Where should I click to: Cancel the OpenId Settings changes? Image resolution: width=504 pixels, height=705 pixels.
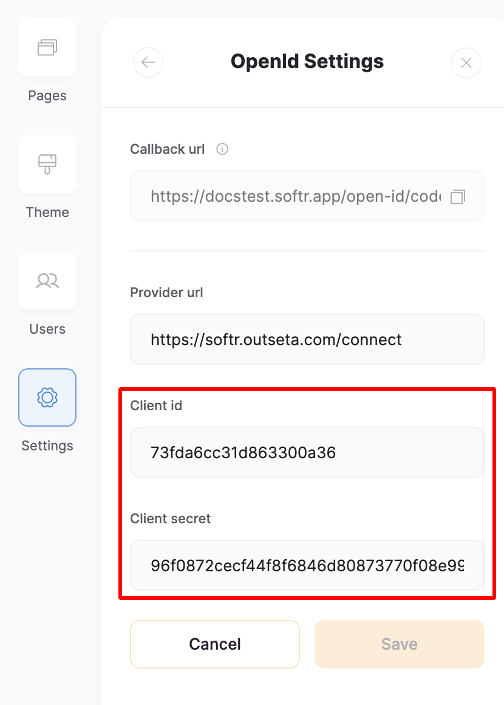(214, 644)
